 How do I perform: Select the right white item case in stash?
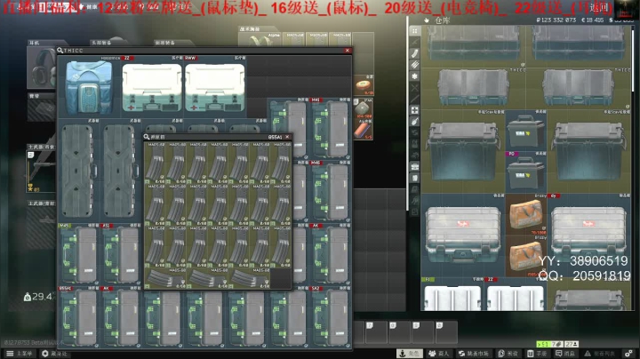588,235
